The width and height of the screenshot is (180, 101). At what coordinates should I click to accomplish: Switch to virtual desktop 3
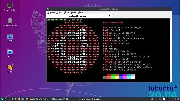point(12,99)
